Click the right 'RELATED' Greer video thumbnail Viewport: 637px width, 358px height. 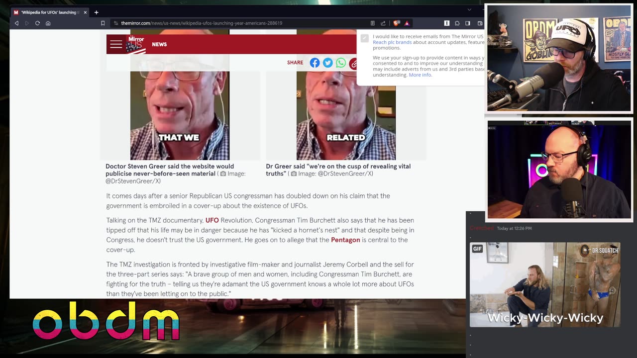coord(346,95)
